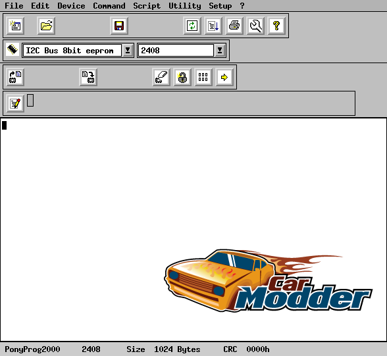Image resolution: width=387 pixels, height=356 pixels.
Task: Open the Utility menu
Action: [x=184, y=6]
